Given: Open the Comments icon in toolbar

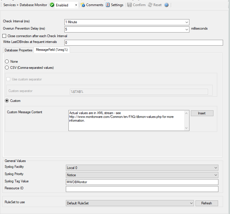Looking at the screenshot, I should [x=83, y=5].
